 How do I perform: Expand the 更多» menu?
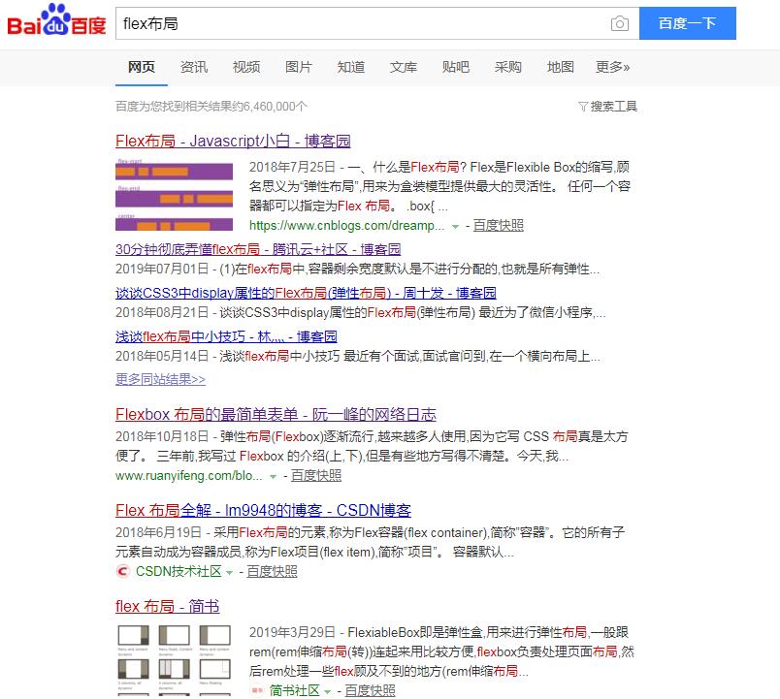click(613, 67)
